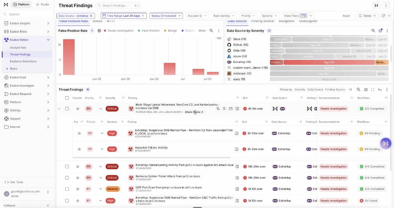Click the search icon in Threat Findings table

(358, 90)
